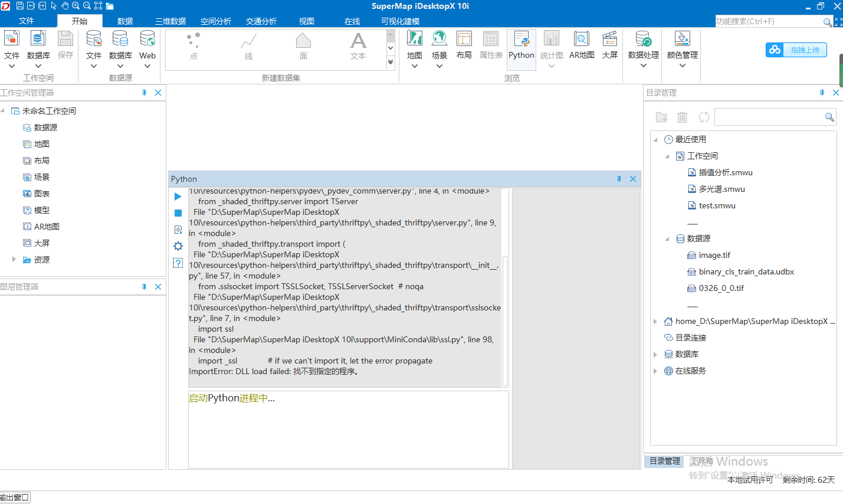Pin the 工作空间管理器 panel
This screenshot has height=504, width=843.
[x=145, y=93]
